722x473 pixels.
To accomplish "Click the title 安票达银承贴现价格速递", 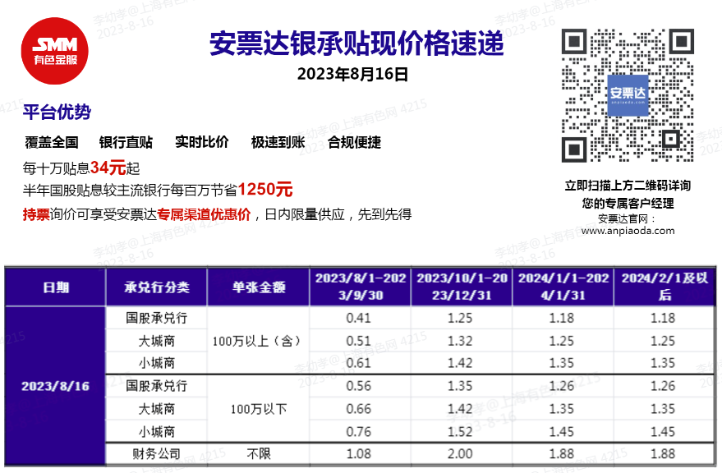I will point(356,44).
